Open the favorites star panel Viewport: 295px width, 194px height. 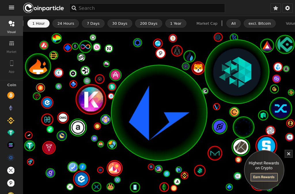pos(275,8)
